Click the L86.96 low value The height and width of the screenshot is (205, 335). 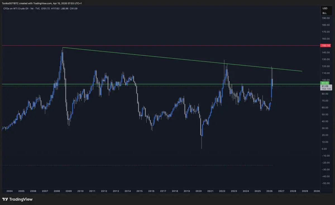point(65,8)
